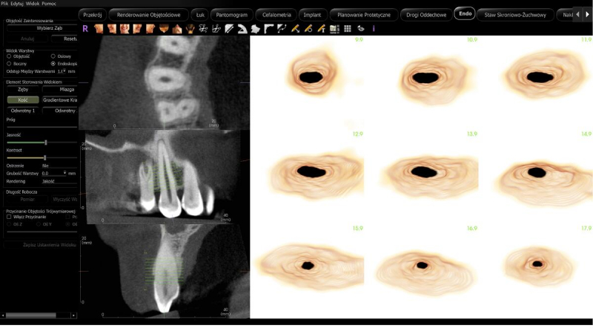Choose the Oś Z radio button
The height and width of the screenshot is (334, 593).
pyautogui.click(x=9, y=224)
